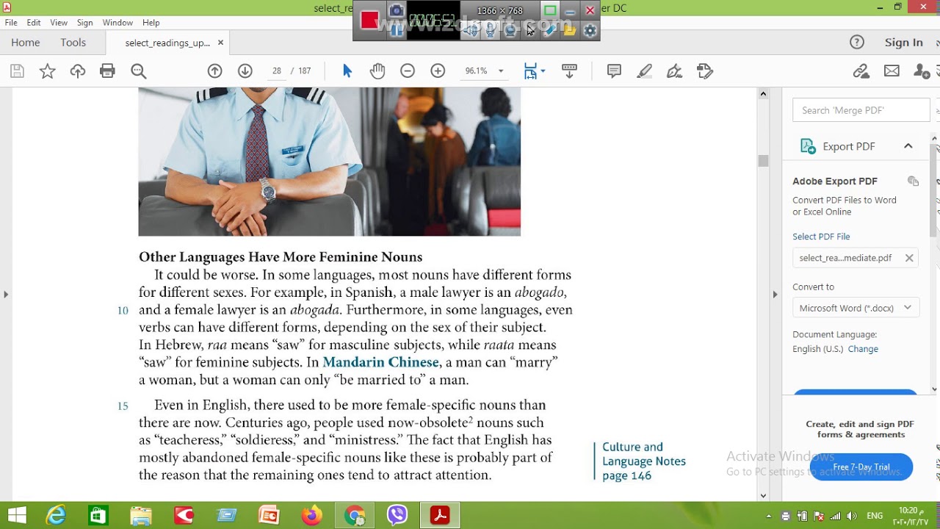Open Firefox from the taskbar
Image resolution: width=940 pixels, height=529 pixels.
coord(312,515)
